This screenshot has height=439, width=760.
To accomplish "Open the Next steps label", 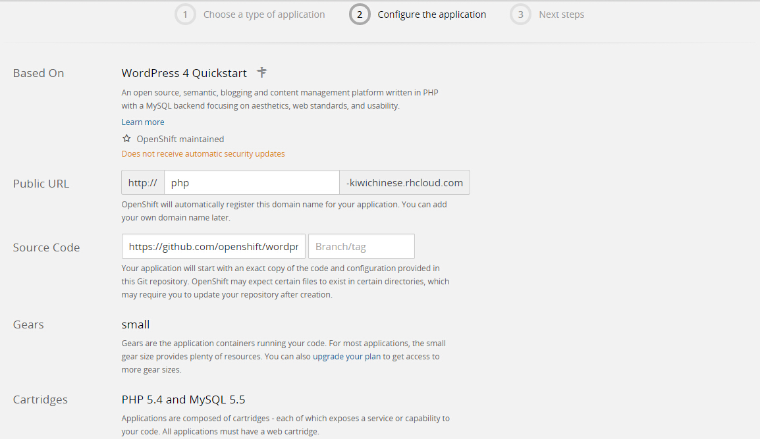I will point(561,14).
